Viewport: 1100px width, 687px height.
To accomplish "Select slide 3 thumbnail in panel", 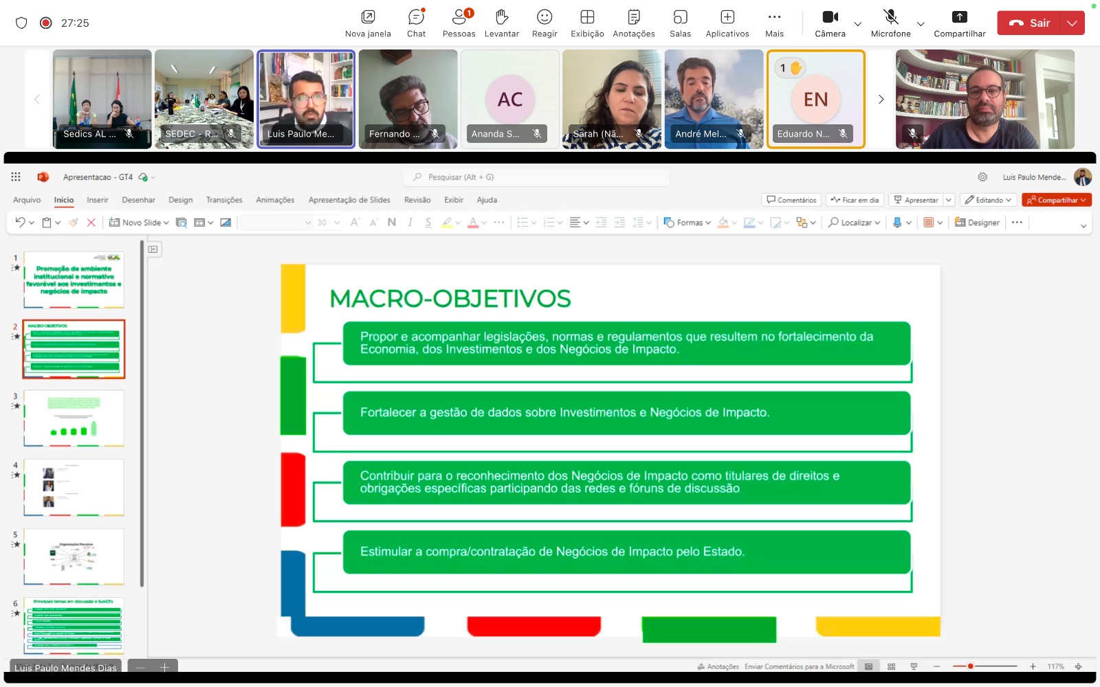I will [x=74, y=418].
